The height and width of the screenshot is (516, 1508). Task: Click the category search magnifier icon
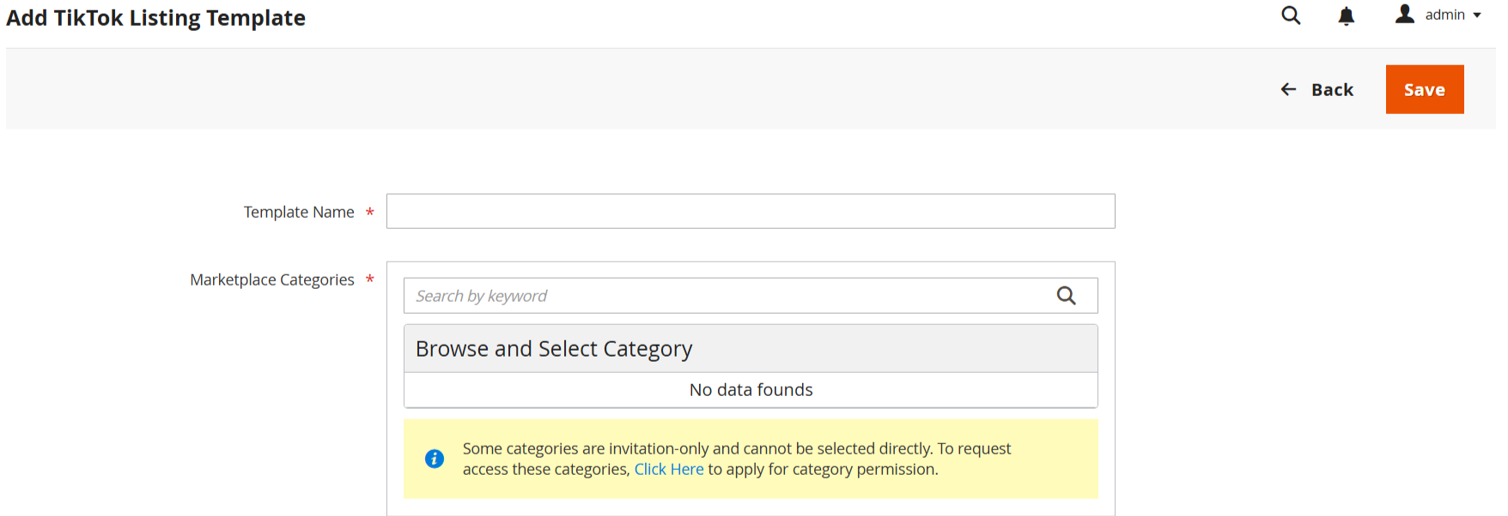(x=1066, y=296)
